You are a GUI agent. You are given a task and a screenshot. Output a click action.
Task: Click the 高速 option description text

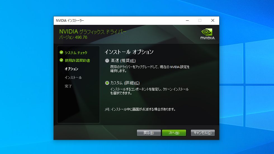click(150, 69)
